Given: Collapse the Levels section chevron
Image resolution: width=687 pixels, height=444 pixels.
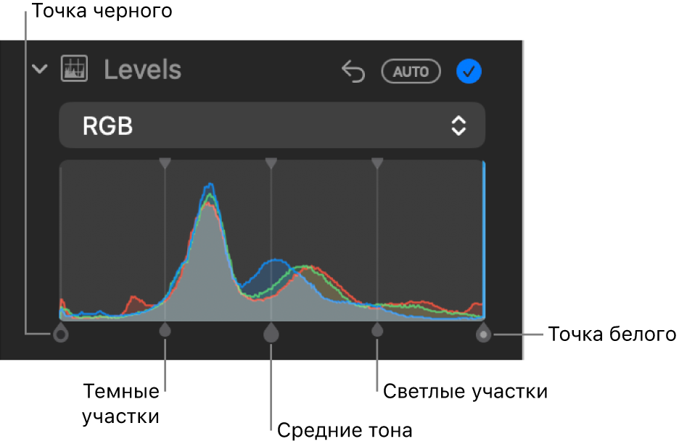Looking at the screenshot, I should coord(40,69).
